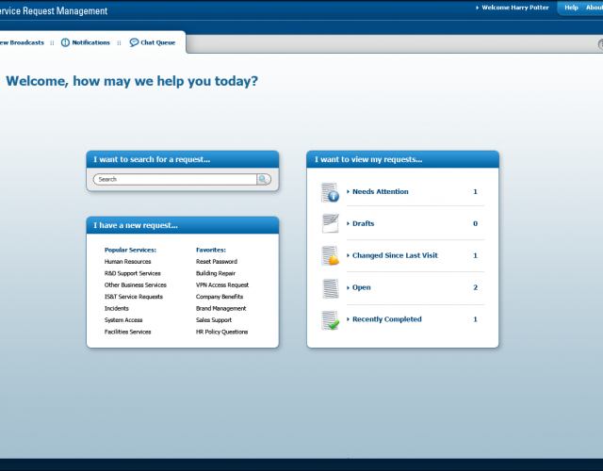Click the Chat Queue speech bubble icon
This screenshot has width=603, height=471.
point(134,42)
